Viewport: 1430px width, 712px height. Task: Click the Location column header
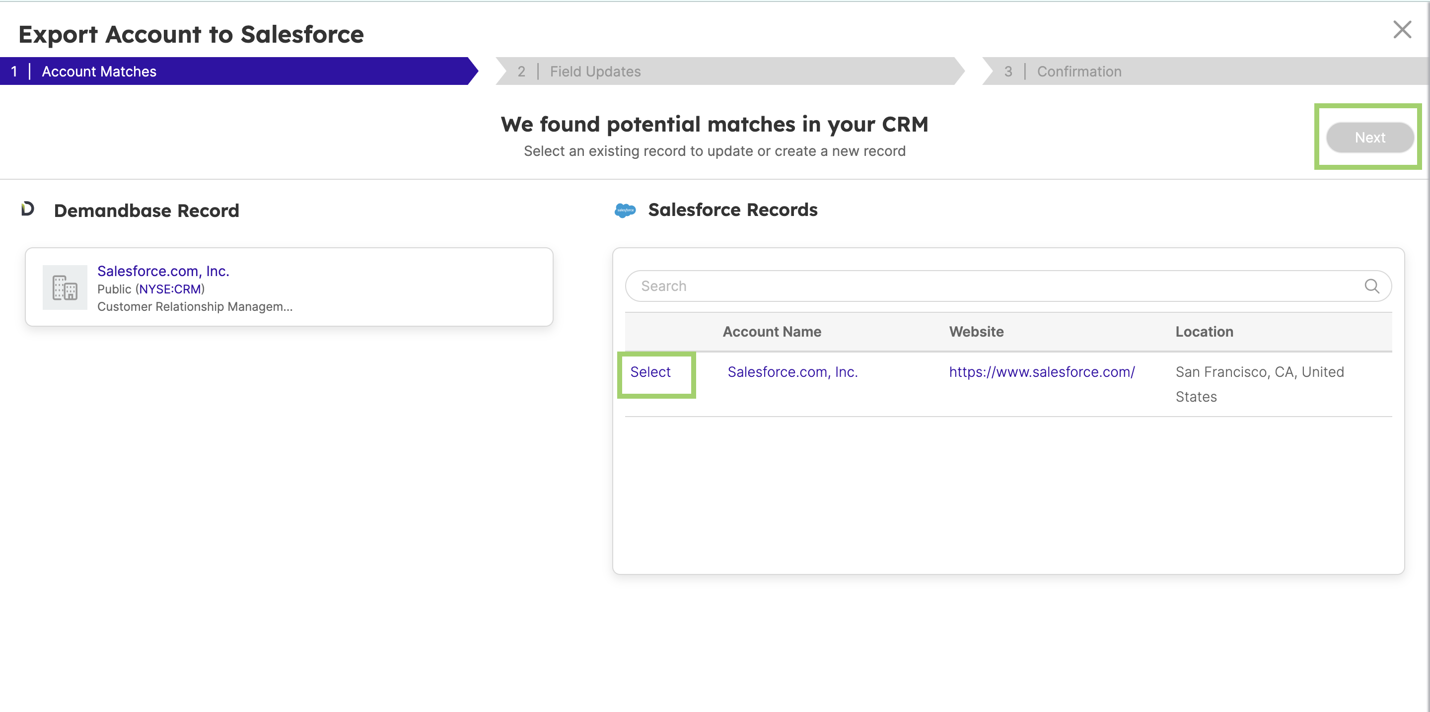tap(1204, 331)
